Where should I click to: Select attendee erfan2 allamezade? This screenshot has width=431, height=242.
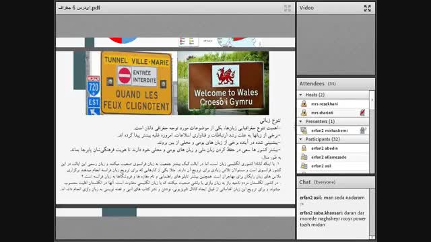tap(333, 157)
